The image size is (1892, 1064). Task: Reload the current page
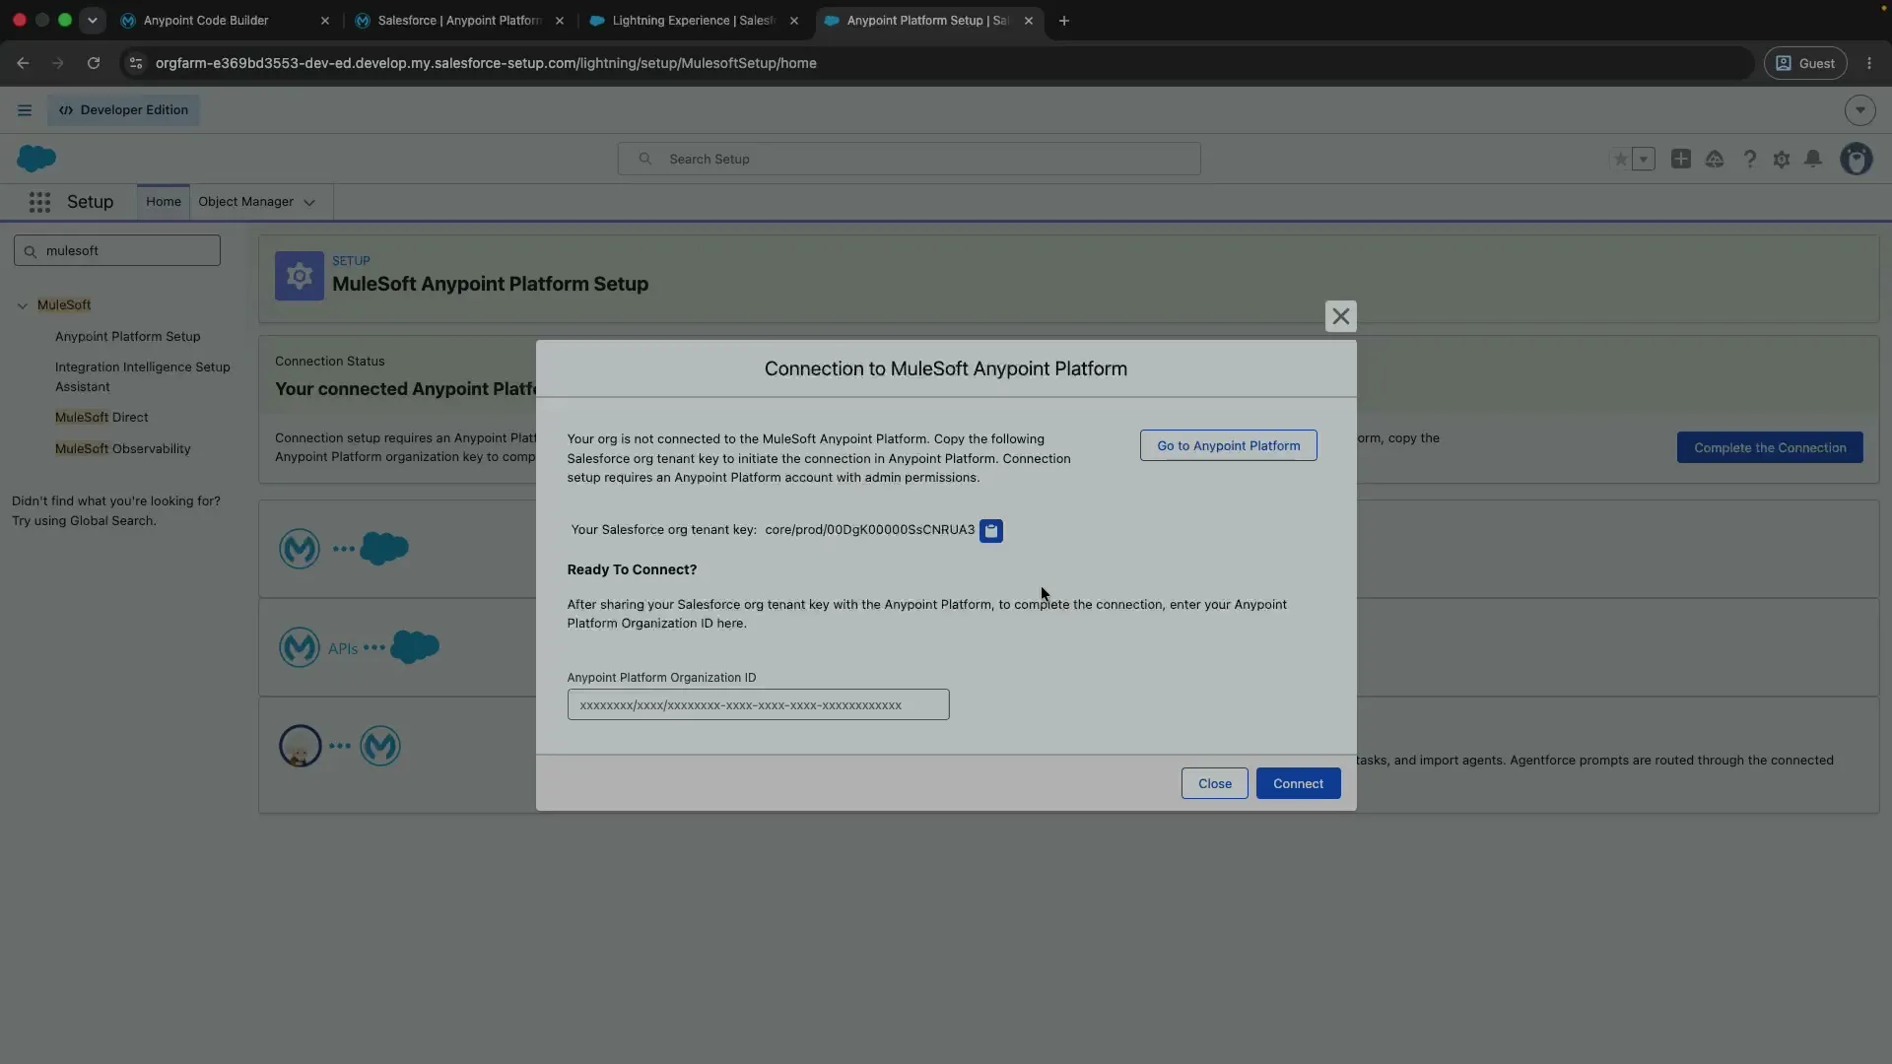tap(94, 63)
